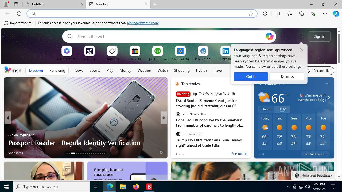Open Settings and more ellipsis
The image size is (342, 192).
coord(325,14)
